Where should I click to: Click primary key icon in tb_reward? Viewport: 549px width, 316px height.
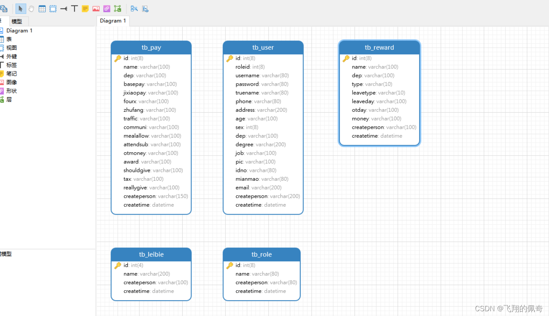[346, 59]
